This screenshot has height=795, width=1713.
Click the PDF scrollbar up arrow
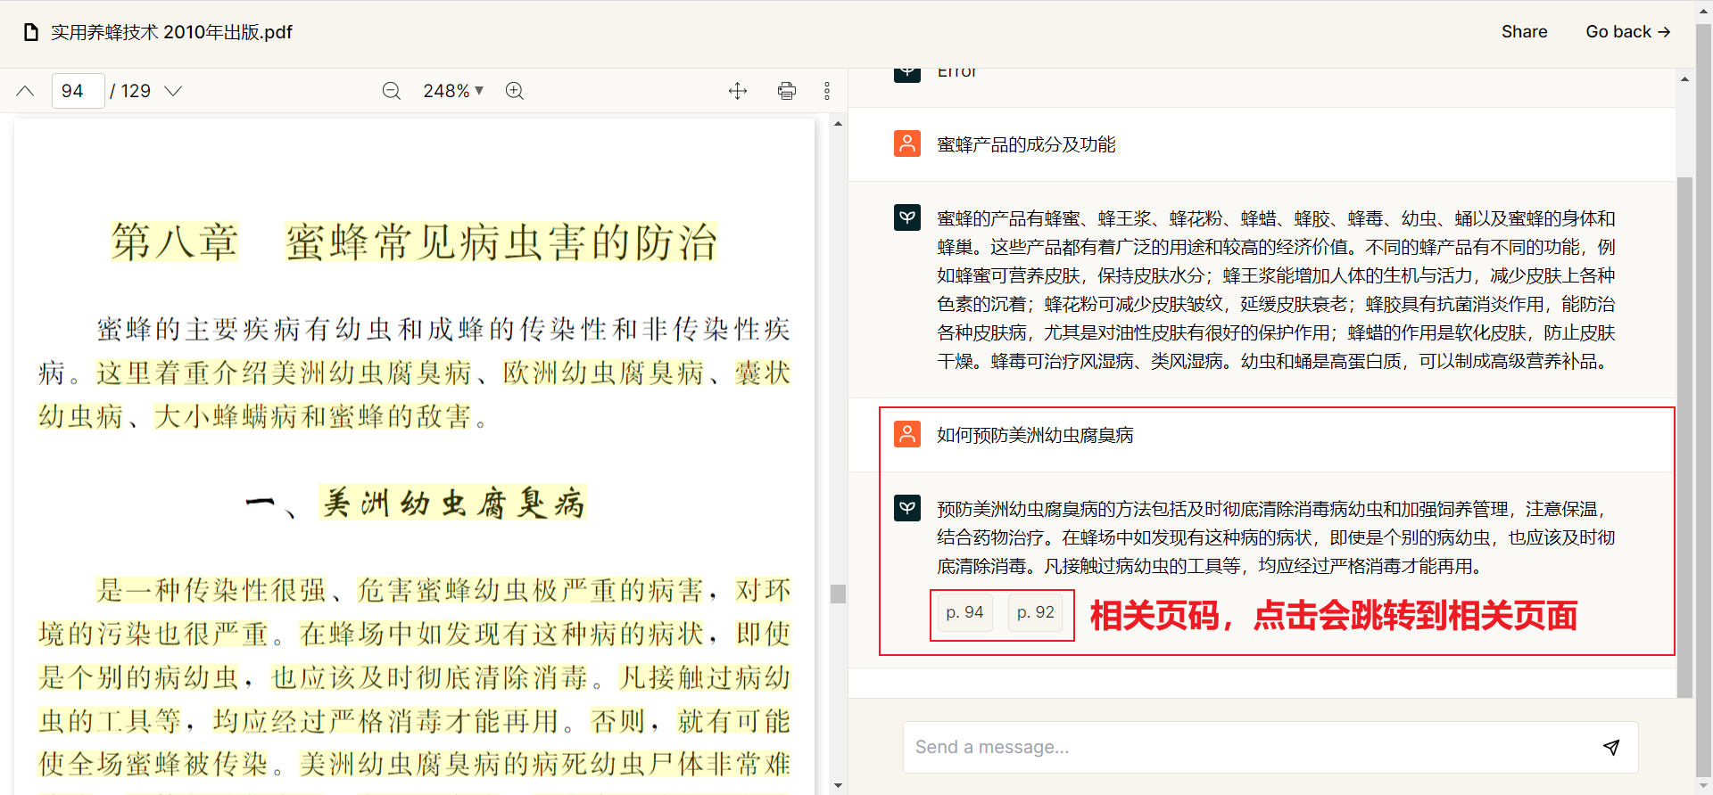coord(838,124)
